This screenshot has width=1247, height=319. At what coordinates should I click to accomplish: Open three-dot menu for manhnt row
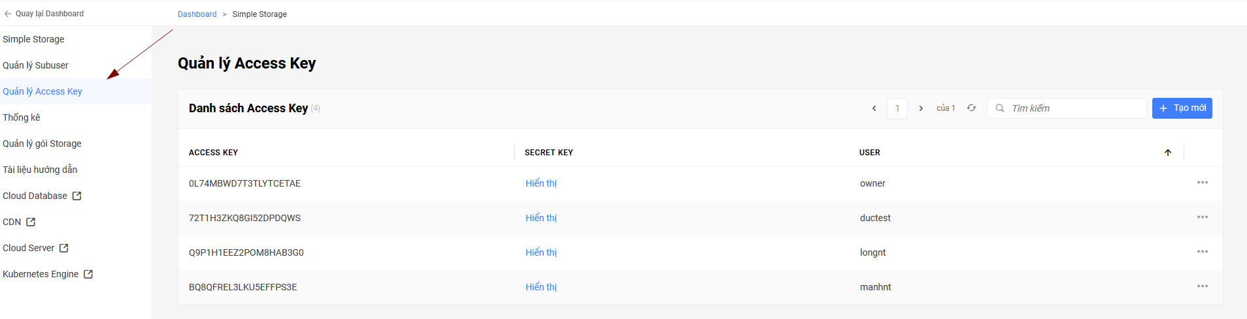[x=1202, y=286]
